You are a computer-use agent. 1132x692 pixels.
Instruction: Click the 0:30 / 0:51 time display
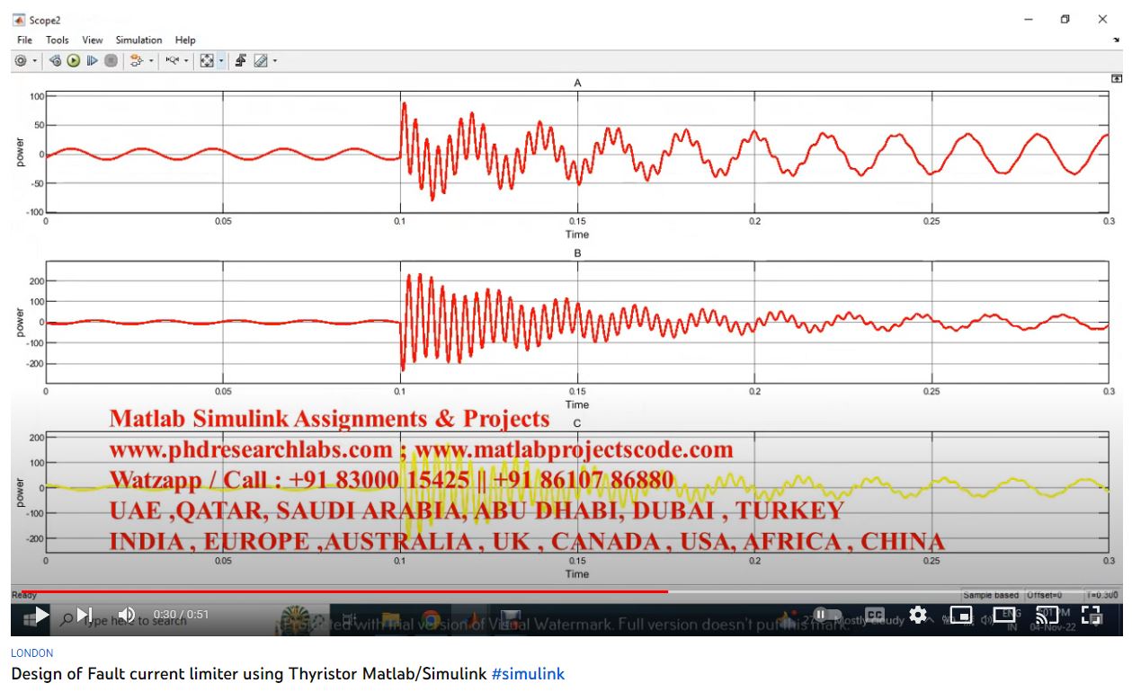click(181, 615)
